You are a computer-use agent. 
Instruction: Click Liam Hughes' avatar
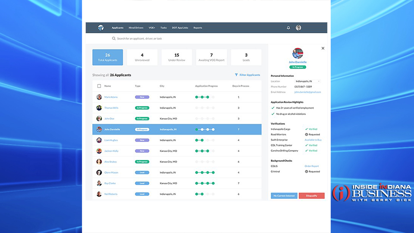tap(99, 140)
